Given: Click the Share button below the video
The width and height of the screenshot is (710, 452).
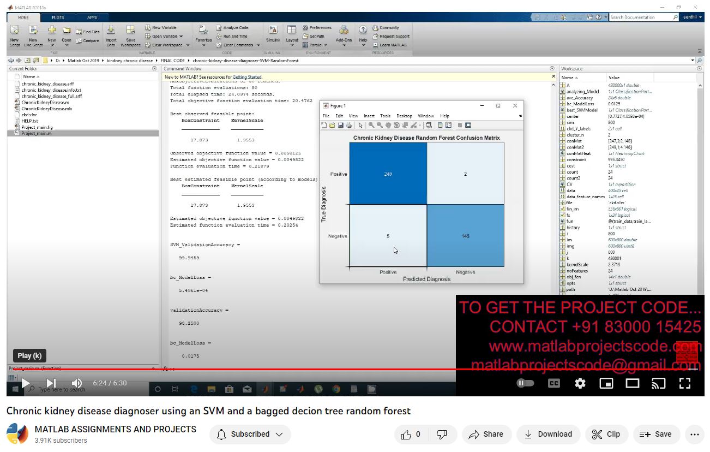Looking at the screenshot, I should pyautogui.click(x=486, y=434).
